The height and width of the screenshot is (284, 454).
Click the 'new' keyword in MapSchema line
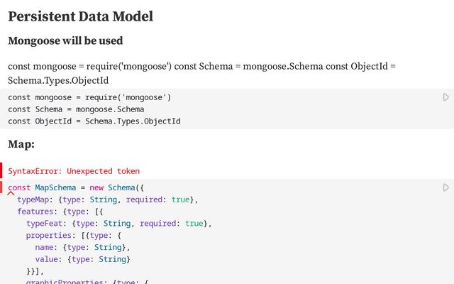pyautogui.click(x=96, y=188)
